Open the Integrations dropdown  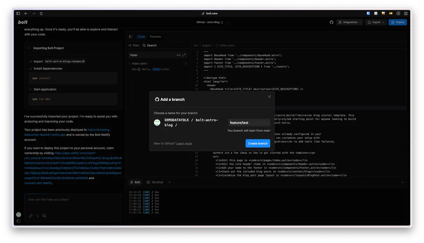pos(349,22)
